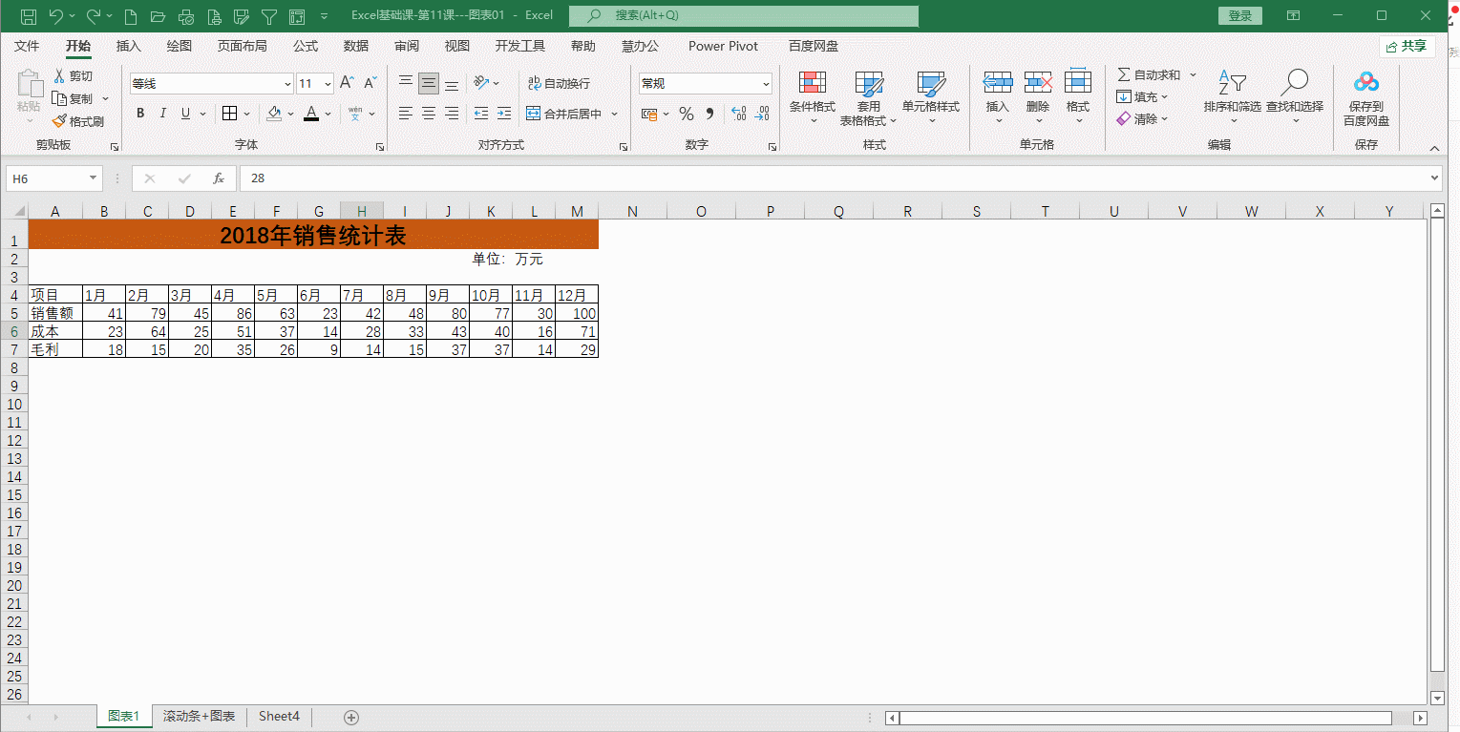
Task: Open print preview from quick access toolbar
Action: point(215,16)
